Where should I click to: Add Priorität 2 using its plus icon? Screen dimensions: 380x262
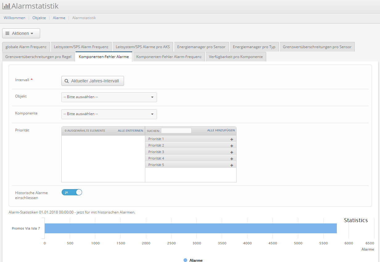pyautogui.click(x=232, y=146)
